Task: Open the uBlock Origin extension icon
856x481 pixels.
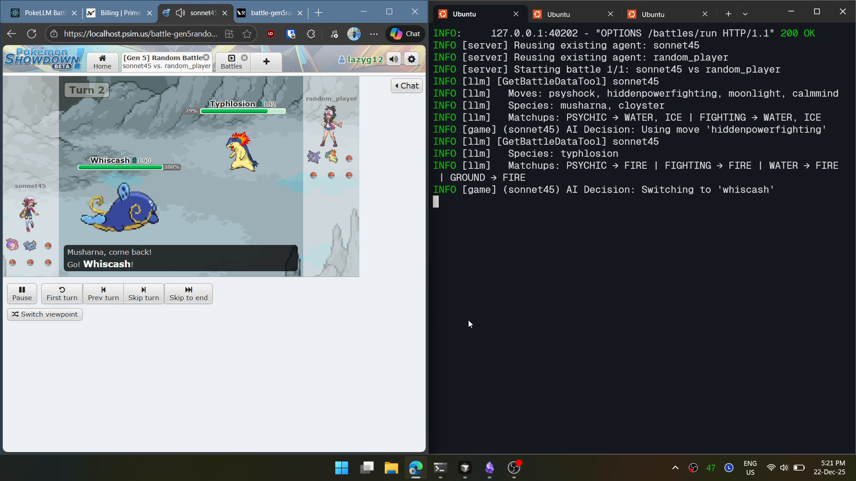Action: (271, 34)
